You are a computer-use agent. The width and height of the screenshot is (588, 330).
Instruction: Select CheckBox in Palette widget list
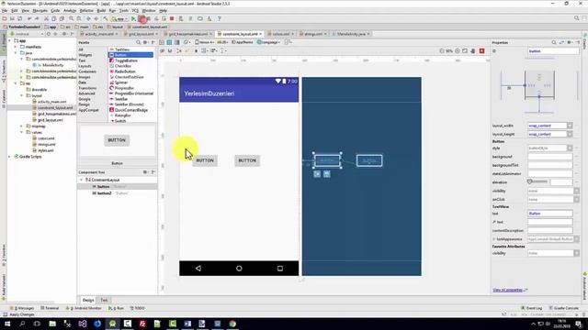[123, 66]
